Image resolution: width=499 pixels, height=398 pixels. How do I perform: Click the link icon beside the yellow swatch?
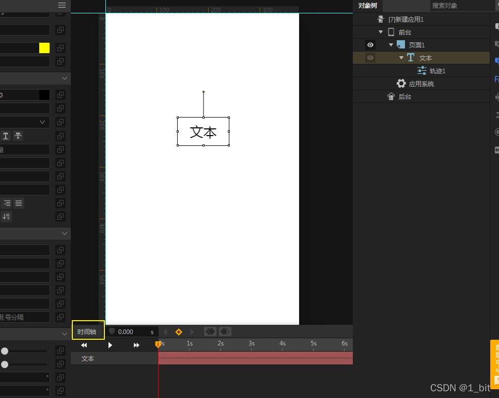(x=60, y=48)
